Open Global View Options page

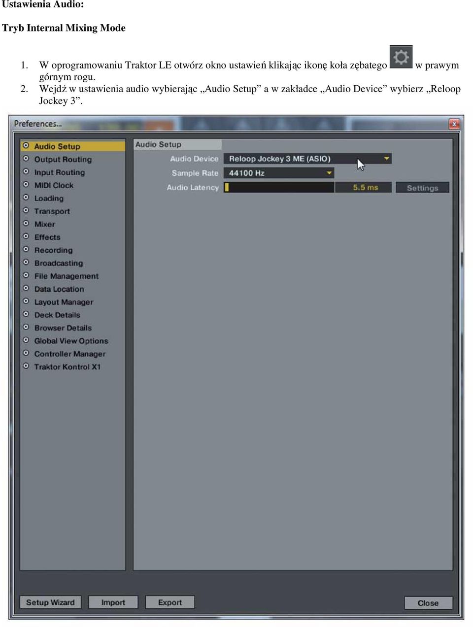click(71, 341)
